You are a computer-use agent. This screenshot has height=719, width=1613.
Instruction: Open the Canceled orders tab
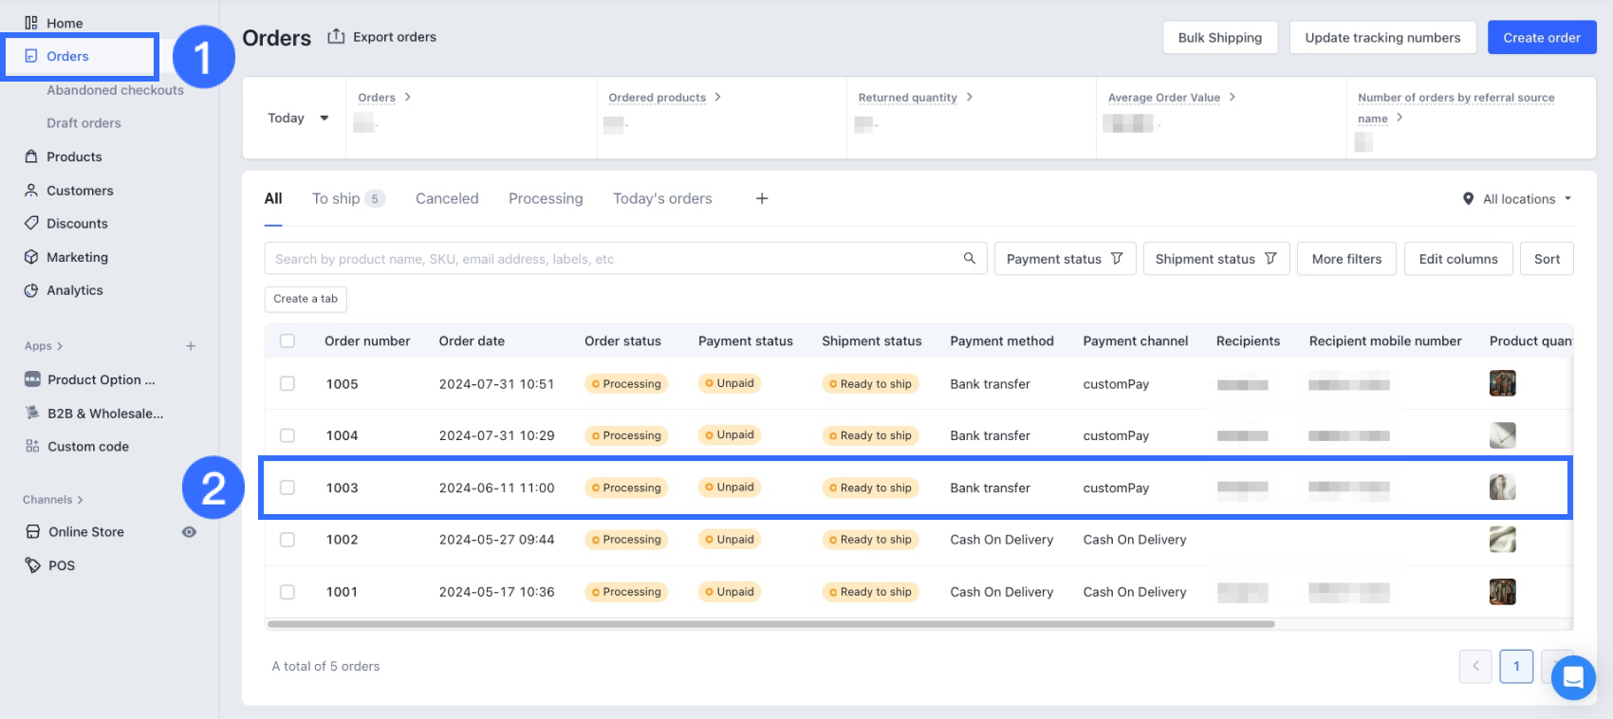tap(447, 198)
